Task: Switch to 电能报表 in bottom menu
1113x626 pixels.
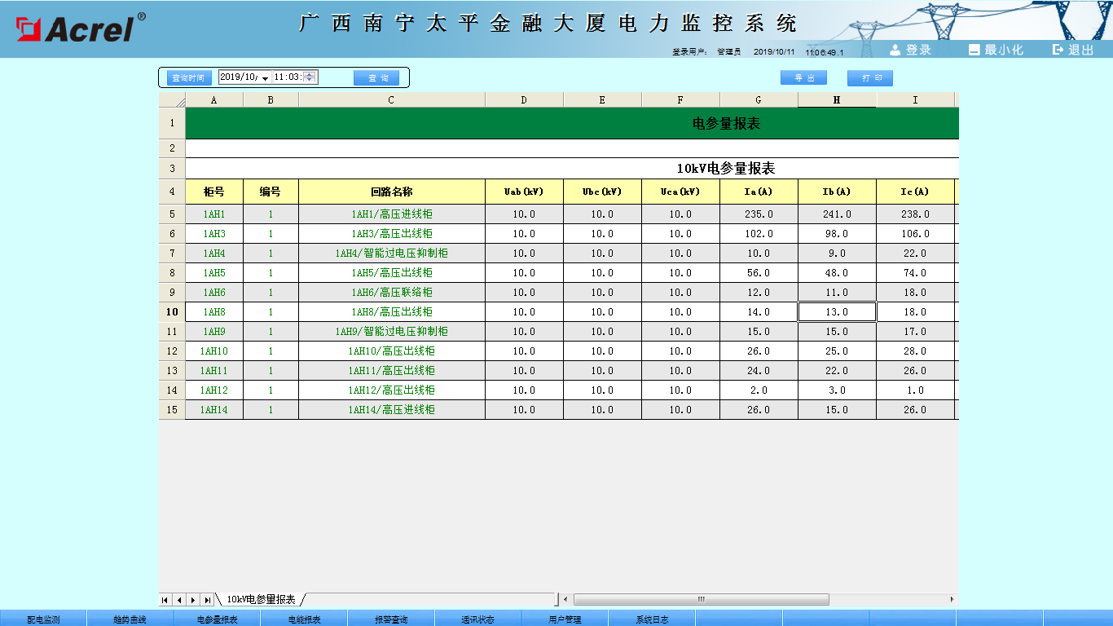Action: coord(304,619)
